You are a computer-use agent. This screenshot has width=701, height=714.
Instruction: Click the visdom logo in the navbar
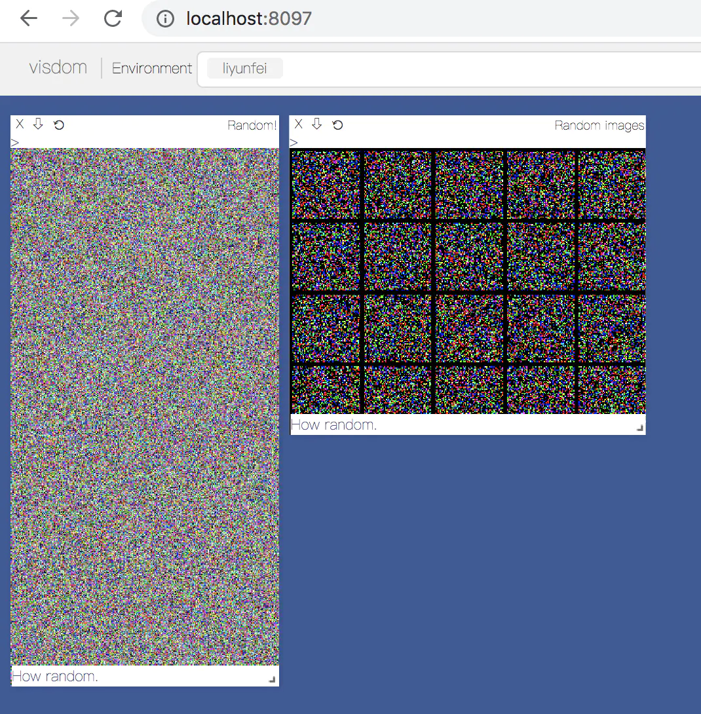point(58,67)
